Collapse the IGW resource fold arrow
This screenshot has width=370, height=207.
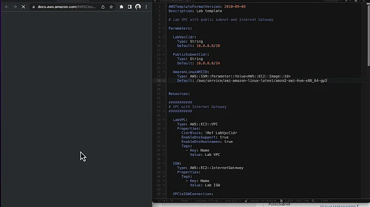[163, 163]
